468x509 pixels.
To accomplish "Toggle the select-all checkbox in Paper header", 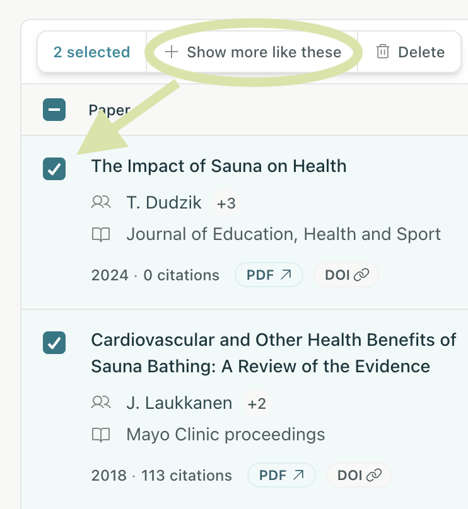I will coord(54,110).
